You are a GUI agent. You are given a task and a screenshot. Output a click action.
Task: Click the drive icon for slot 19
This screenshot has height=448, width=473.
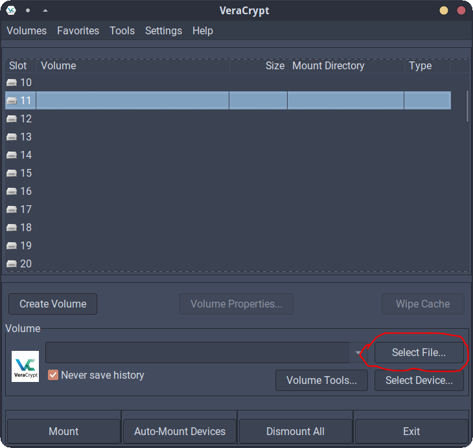tap(12, 246)
